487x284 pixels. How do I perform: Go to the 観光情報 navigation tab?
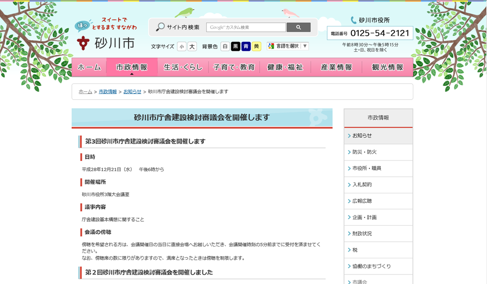pos(388,67)
